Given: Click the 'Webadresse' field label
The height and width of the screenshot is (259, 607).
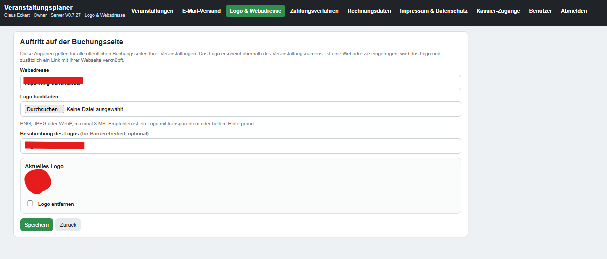Looking at the screenshot, I should (x=35, y=70).
